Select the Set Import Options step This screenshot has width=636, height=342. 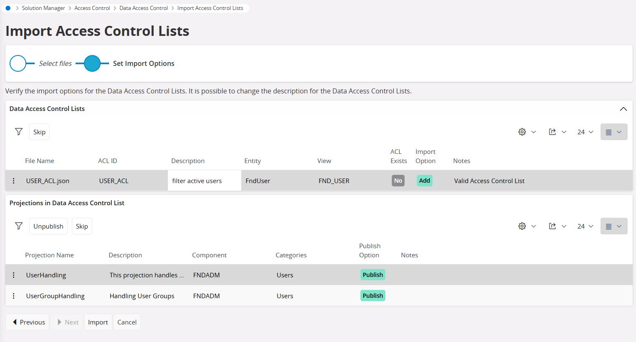tap(92, 63)
